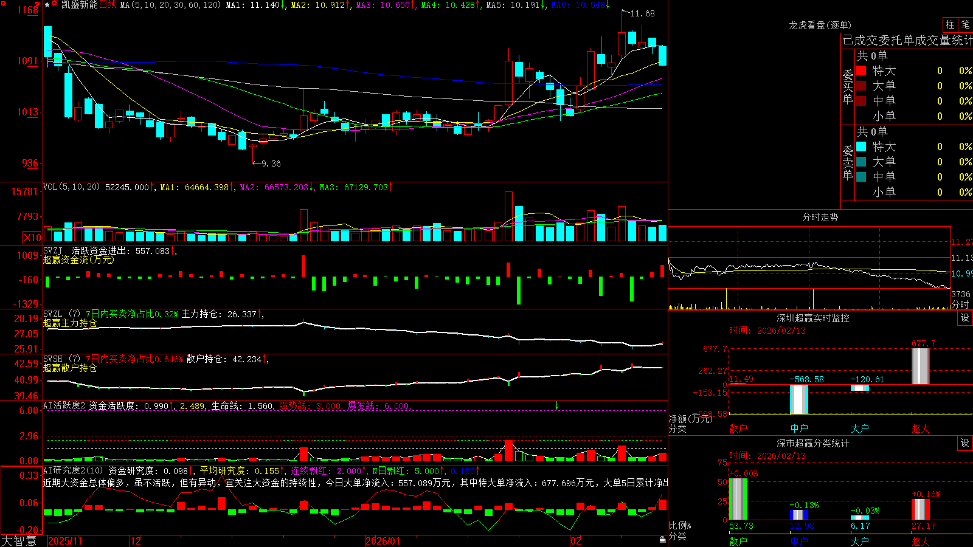Image resolution: width=973 pixels, height=547 pixels.
Task: Click the 2025/11 time axis marker
Action: [x=65, y=541]
